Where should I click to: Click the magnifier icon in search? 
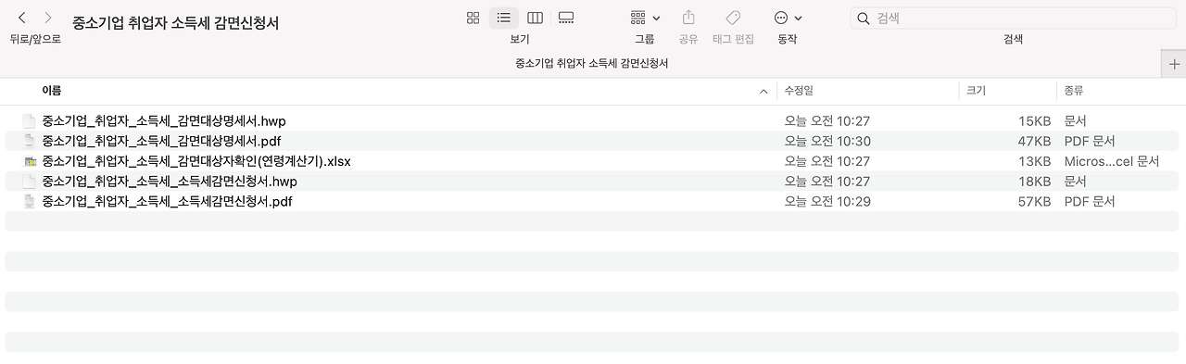pyautogui.click(x=864, y=18)
